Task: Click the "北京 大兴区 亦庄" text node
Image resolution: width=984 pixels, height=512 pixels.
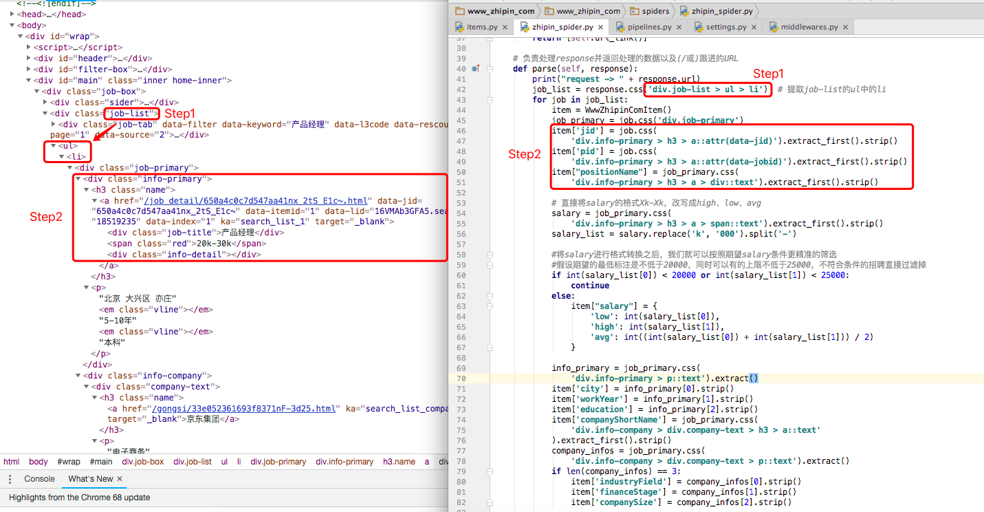Action: click(x=138, y=299)
